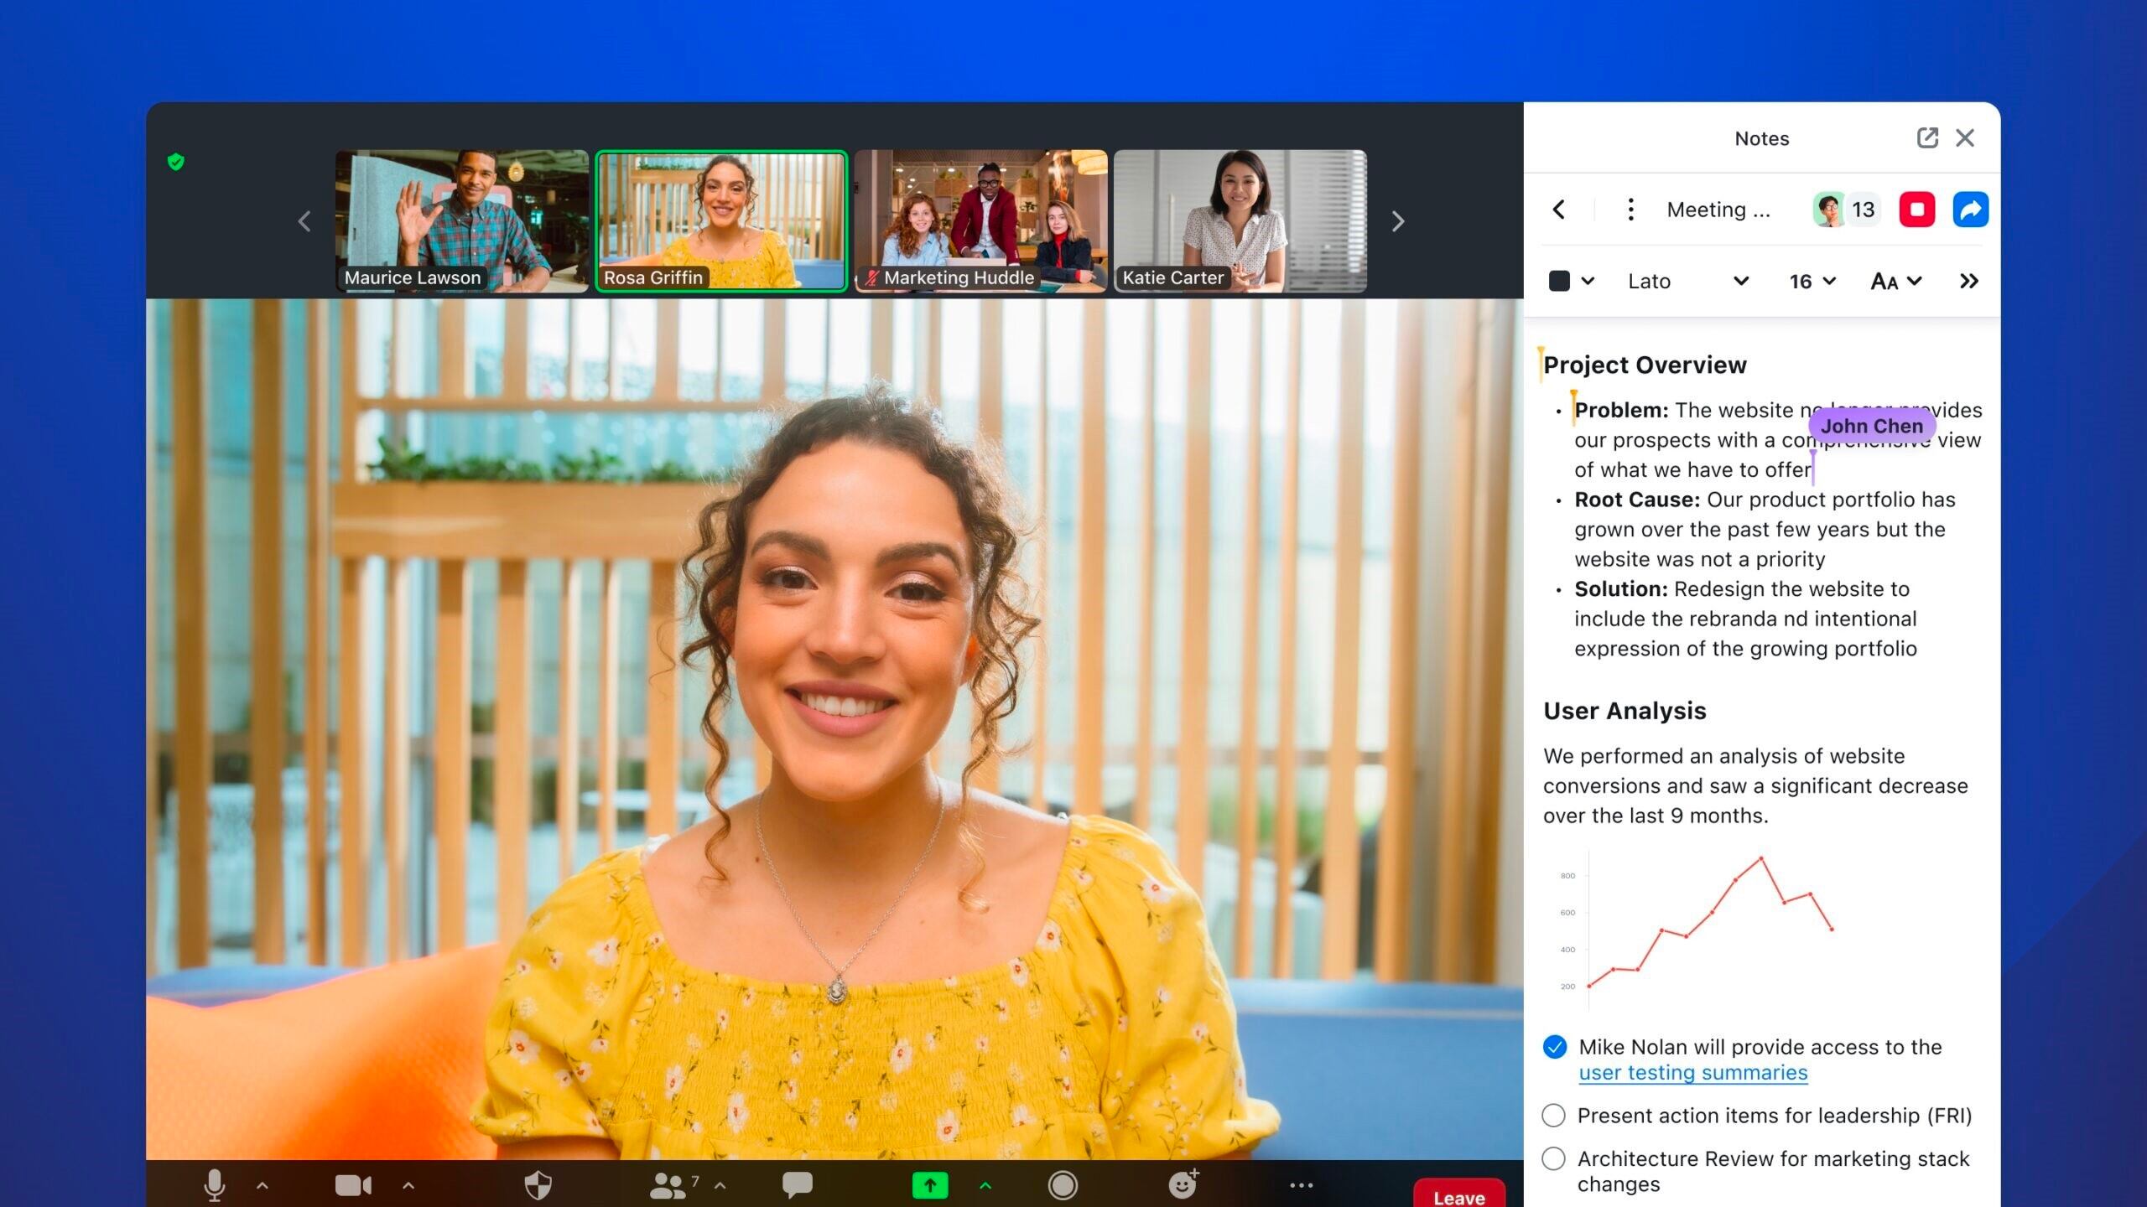Check Present action items for leadership
The height and width of the screenshot is (1207, 2147).
point(1553,1115)
